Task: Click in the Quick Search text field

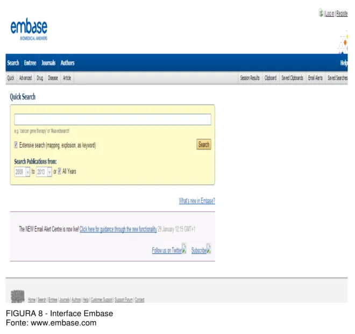Action: coord(112,119)
